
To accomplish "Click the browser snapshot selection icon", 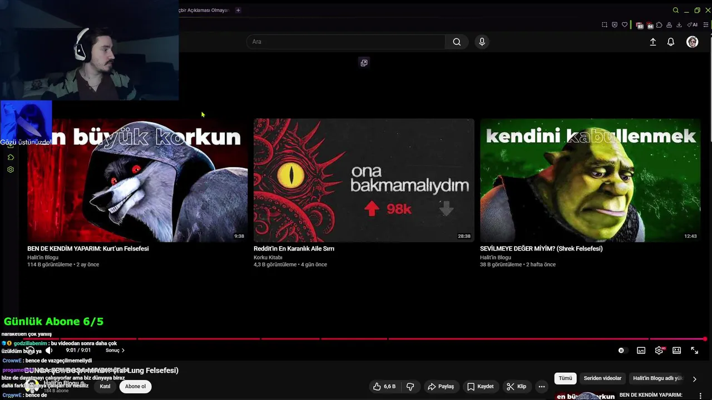I will tap(605, 24).
